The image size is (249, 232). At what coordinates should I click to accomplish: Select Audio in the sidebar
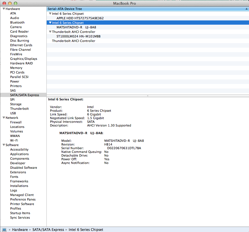[x=15, y=18]
